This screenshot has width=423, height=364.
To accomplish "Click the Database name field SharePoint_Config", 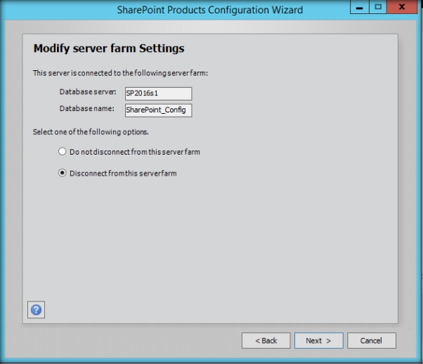I will pos(158,110).
